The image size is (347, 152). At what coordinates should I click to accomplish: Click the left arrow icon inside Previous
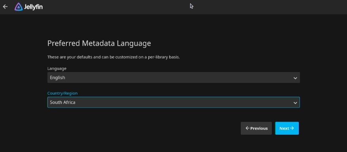click(247, 128)
